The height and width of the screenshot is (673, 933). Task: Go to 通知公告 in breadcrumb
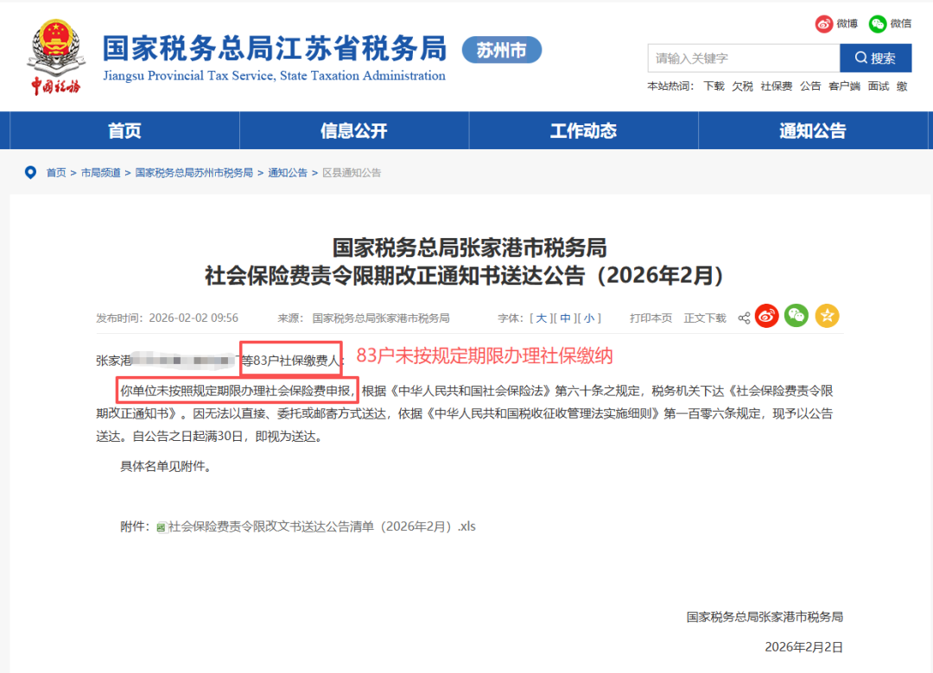[288, 173]
